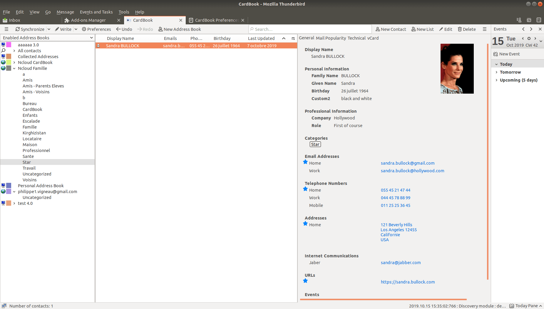Expand the Upcoming (5 days) section
Image resolution: width=544 pixels, height=309 pixels.
tap(497, 80)
